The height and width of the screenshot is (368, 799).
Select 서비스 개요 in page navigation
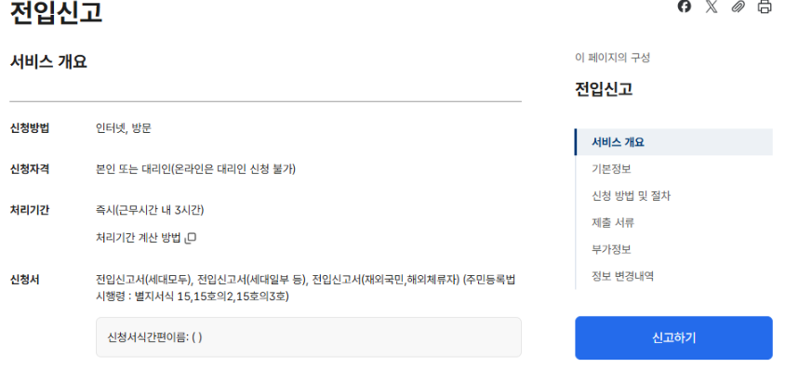coord(673,142)
